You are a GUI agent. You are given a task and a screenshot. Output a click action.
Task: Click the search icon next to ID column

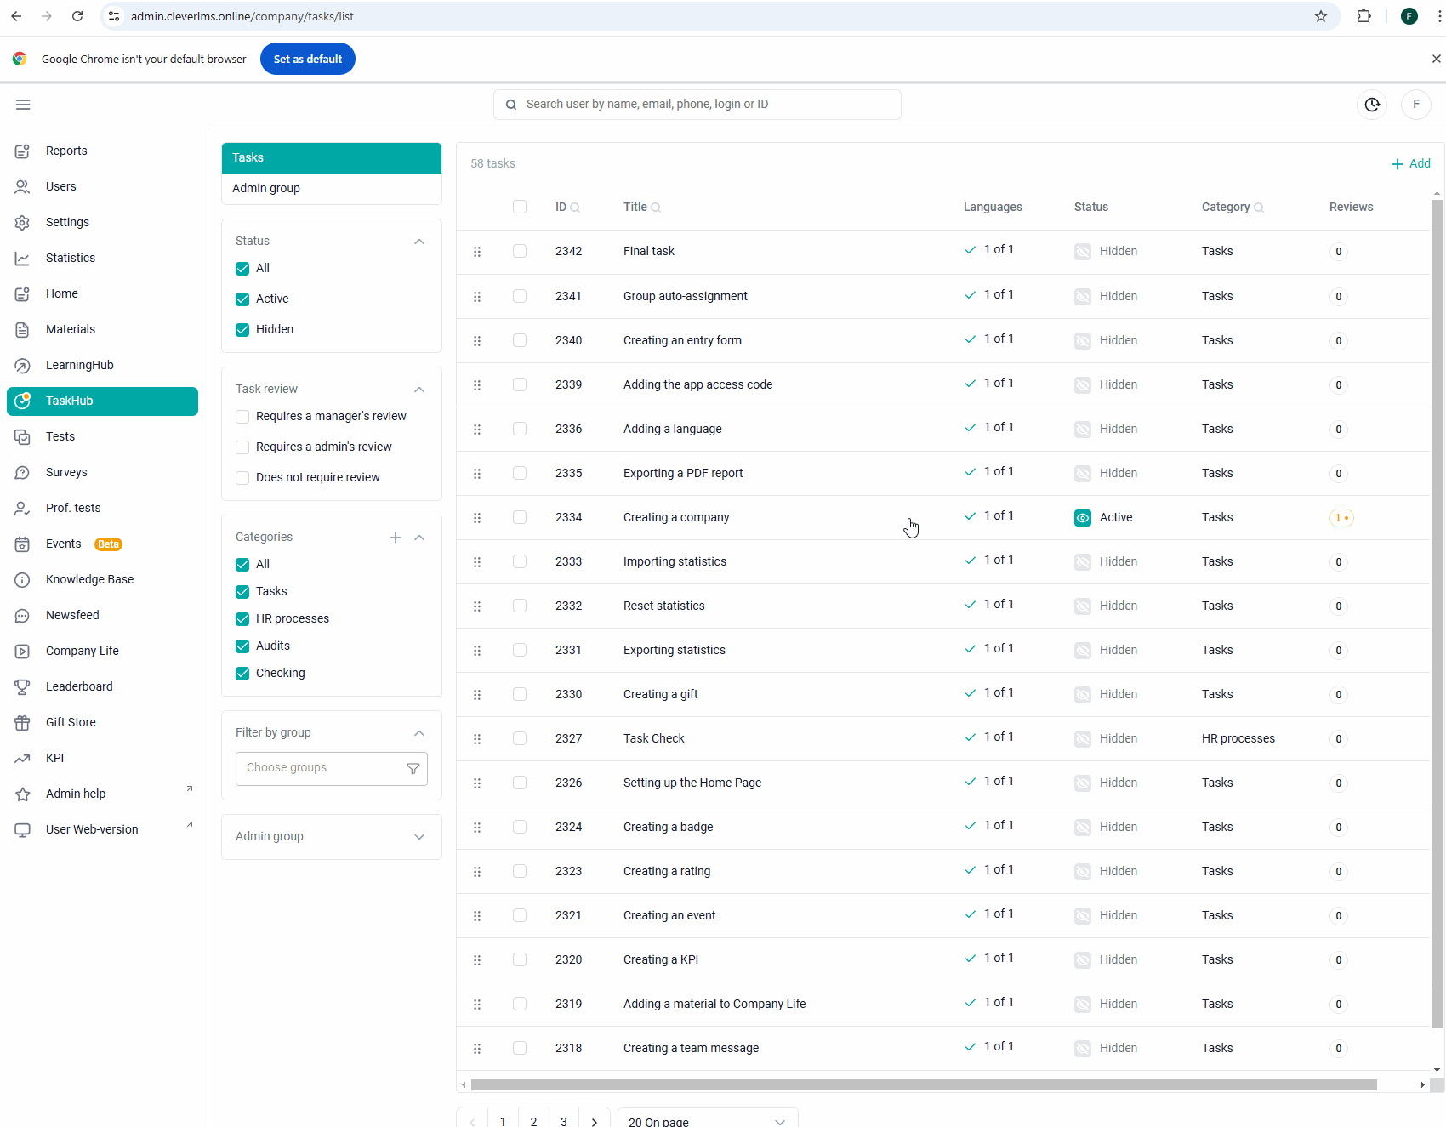click(575, 208)
